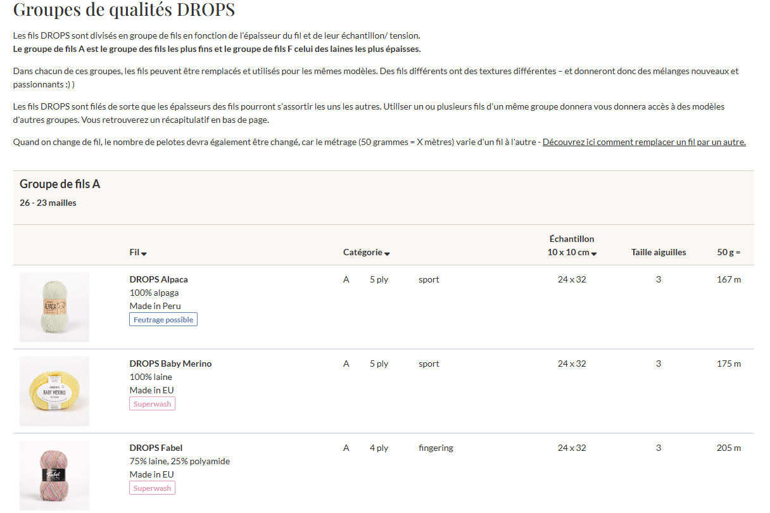This screenshot has height=513, width=770.
Task: Click the Superwash tag under Fabel
Action: [x=152, y=488]
